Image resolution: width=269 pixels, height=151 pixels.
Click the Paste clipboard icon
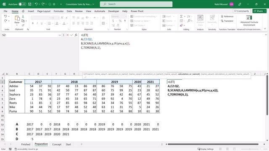click(x=17, y=18)
